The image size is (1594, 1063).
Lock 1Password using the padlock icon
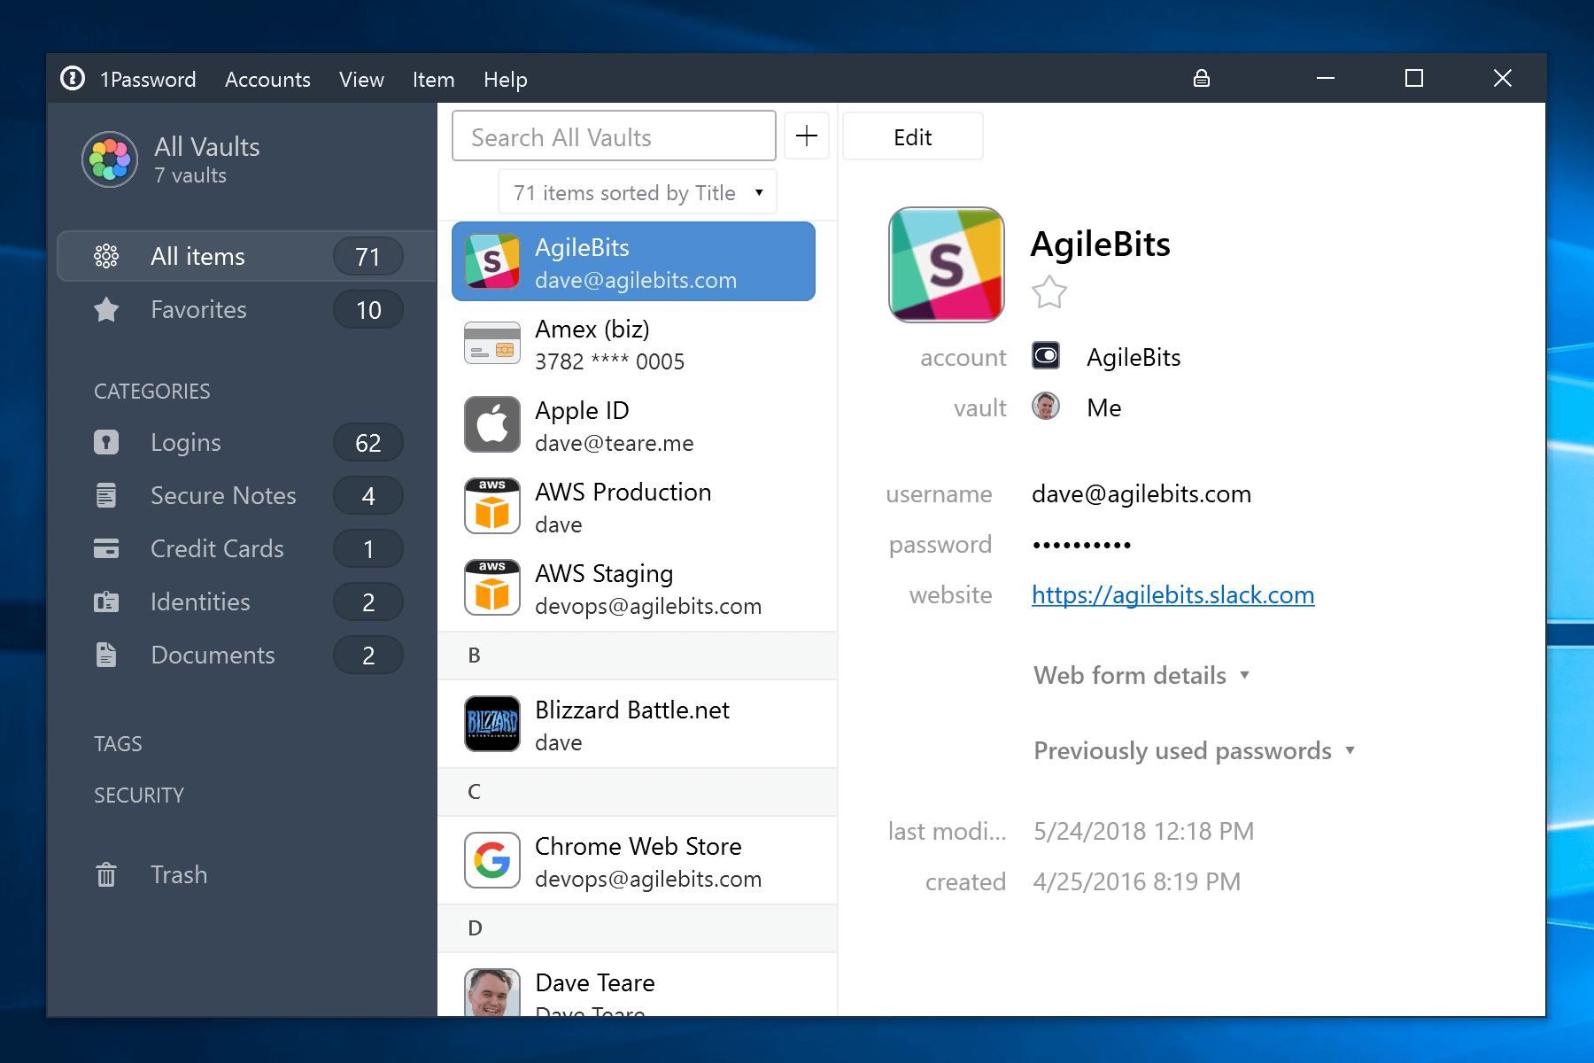1202,78
